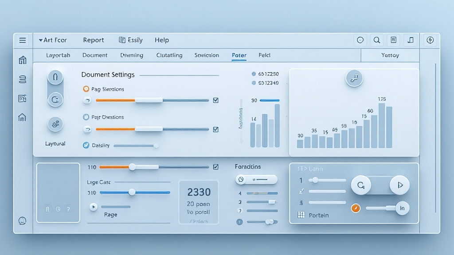Click the round icon button above the large bar chart
Image resolution: width=454 pixels, height=255 pixels.
point(354,78)
